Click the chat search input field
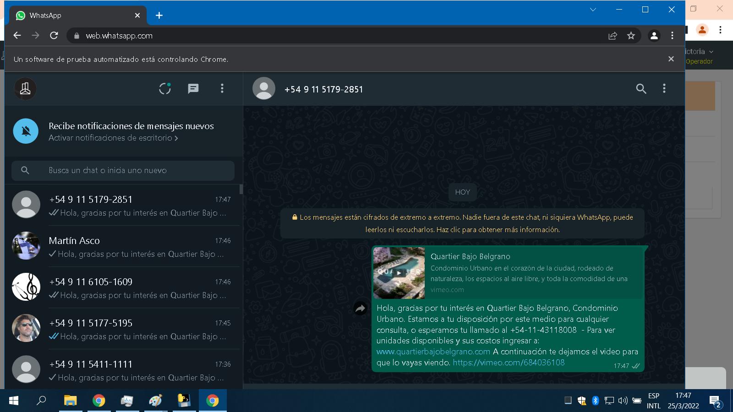This screenshot has width=733, height=412. (x=123, y=170)
